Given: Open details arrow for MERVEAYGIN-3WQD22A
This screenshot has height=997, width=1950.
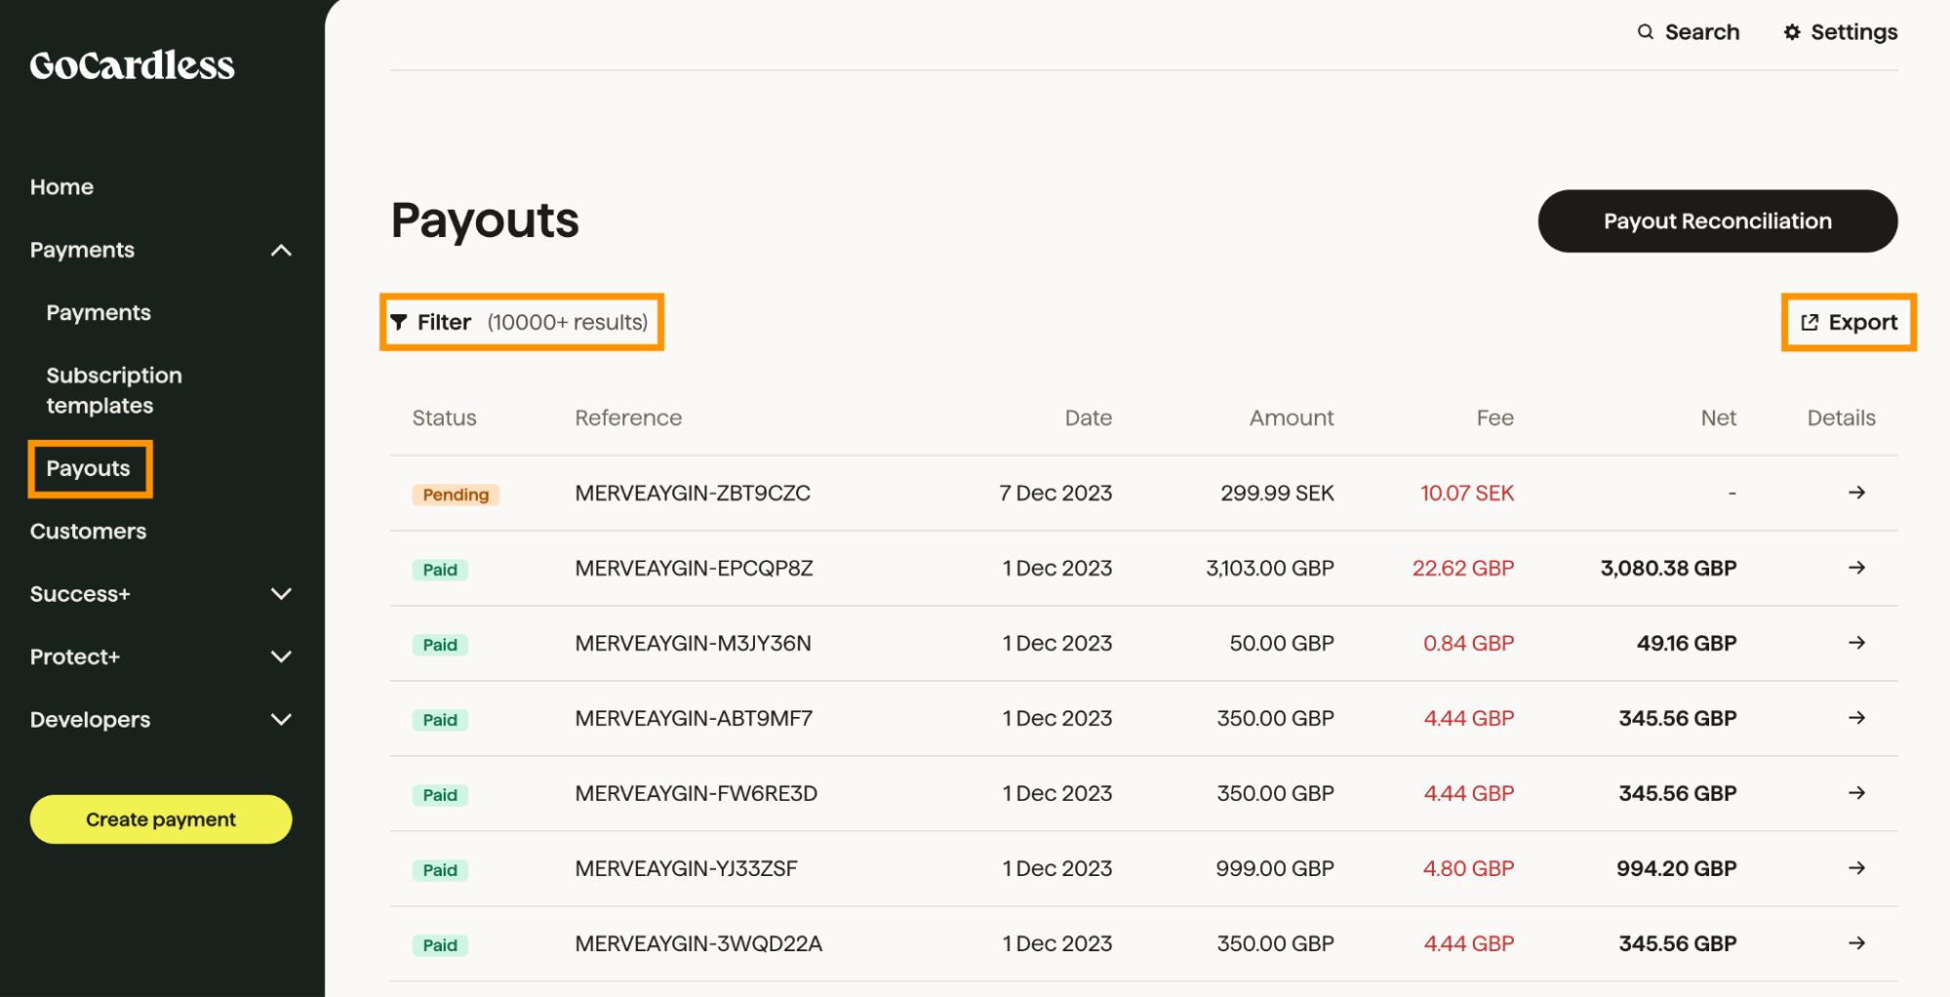Looking at the screenshot, I should 1857,943.
